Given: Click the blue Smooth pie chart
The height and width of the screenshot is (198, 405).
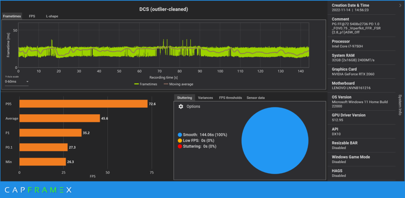Looking at the screenshot, I should [275, 141].
